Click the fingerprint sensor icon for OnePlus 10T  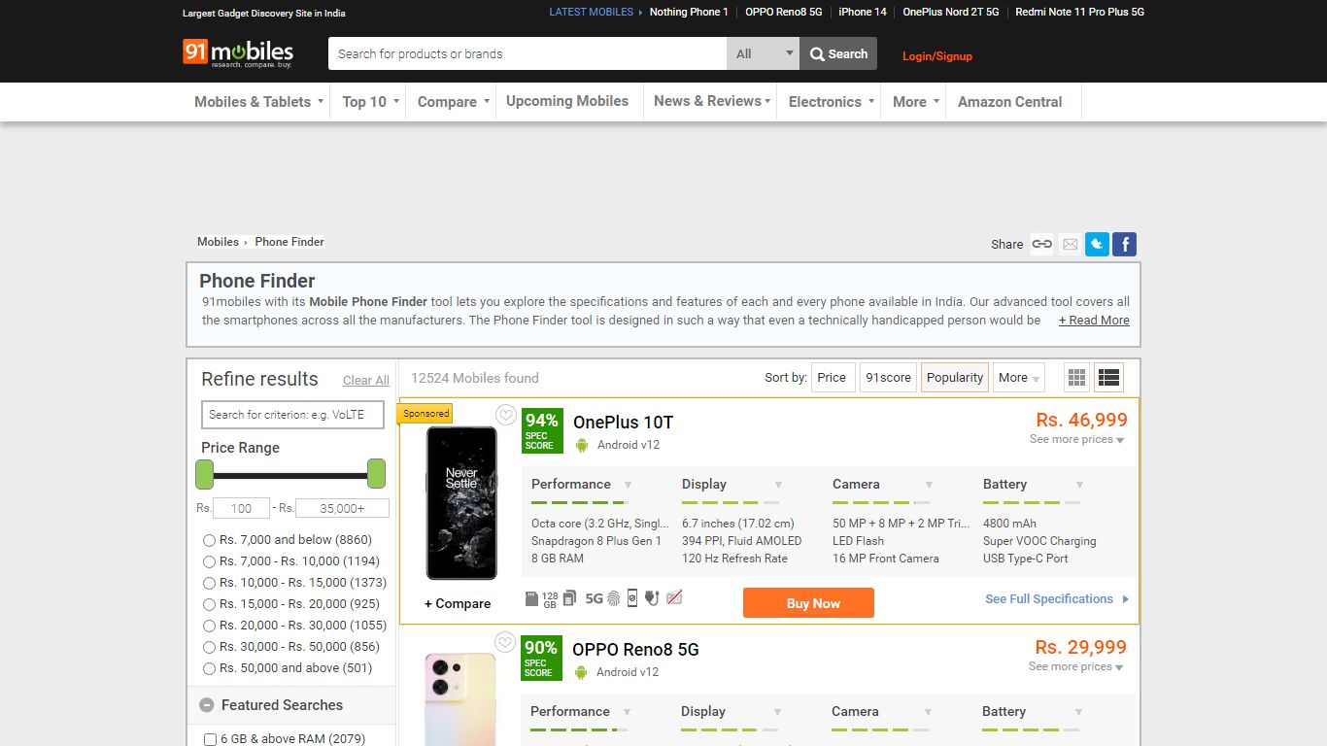[613, 598]
